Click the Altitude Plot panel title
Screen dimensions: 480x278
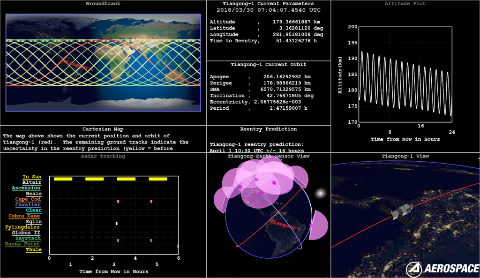click(x=405, y=4)
